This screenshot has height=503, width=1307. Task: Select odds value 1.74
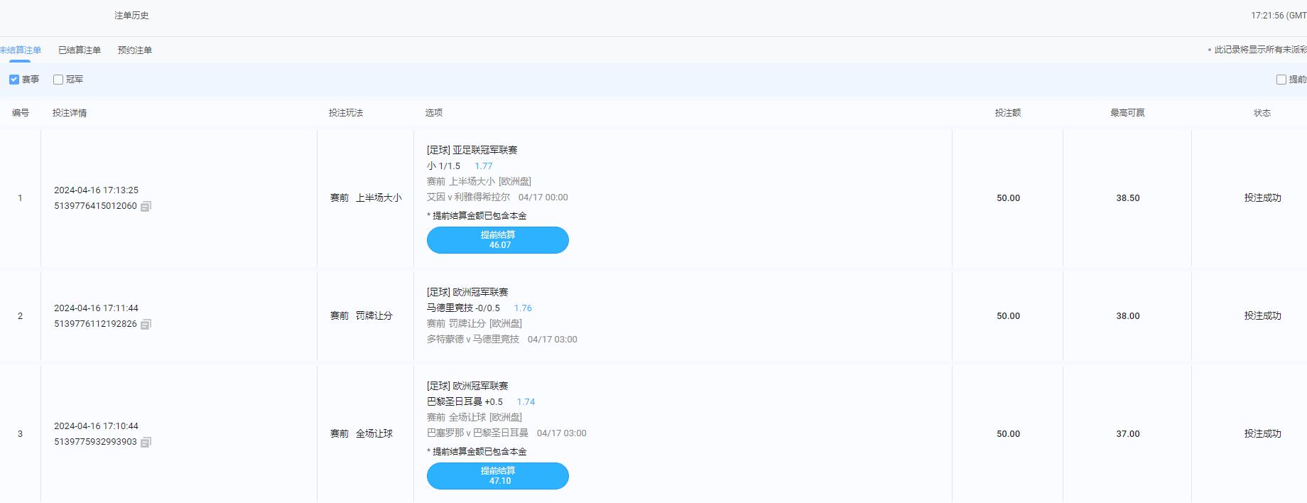[x=526, y=402]
